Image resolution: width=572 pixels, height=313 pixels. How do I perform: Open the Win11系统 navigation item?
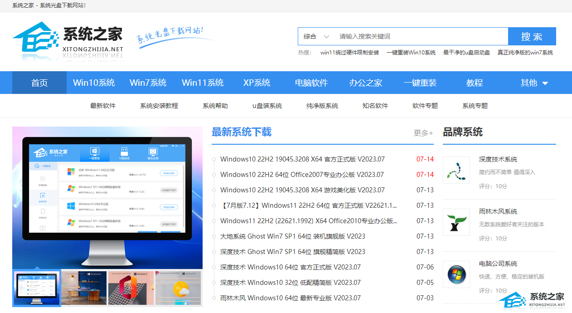point(203,83)
